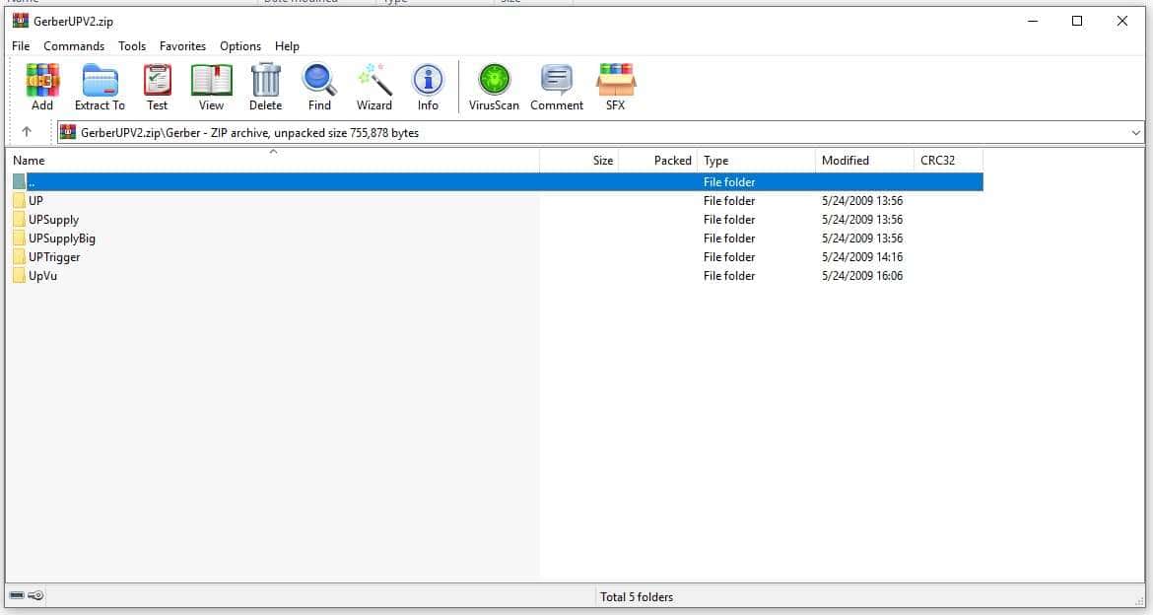Create SFX self-extracting archive

click(616, 80)
